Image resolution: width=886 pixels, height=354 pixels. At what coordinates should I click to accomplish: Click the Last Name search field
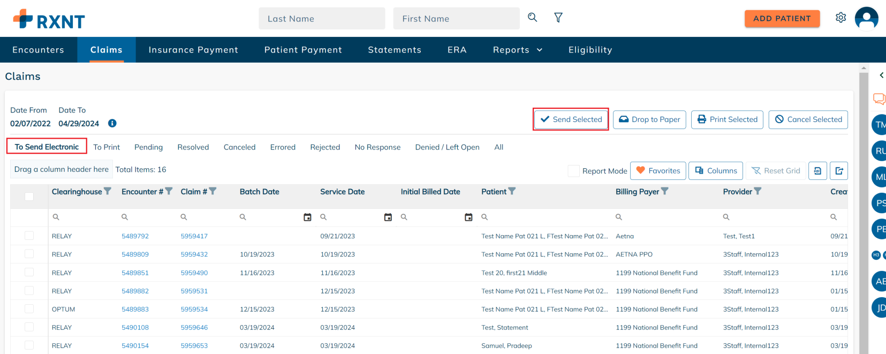[x=322, y=19]
